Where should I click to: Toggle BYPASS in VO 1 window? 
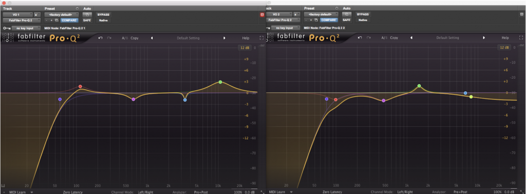click(x=103, y=15)
